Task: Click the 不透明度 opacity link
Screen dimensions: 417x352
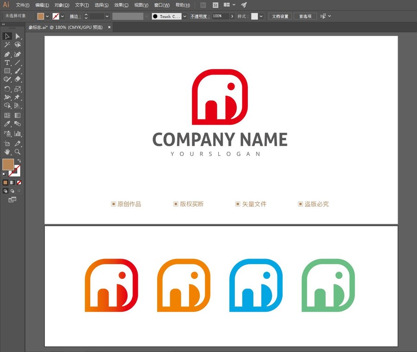Action: pyautogui.click(x=200, y=17)
